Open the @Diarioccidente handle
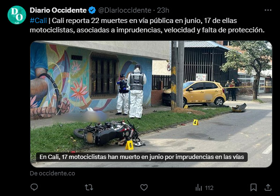 [x=125, y=10]
